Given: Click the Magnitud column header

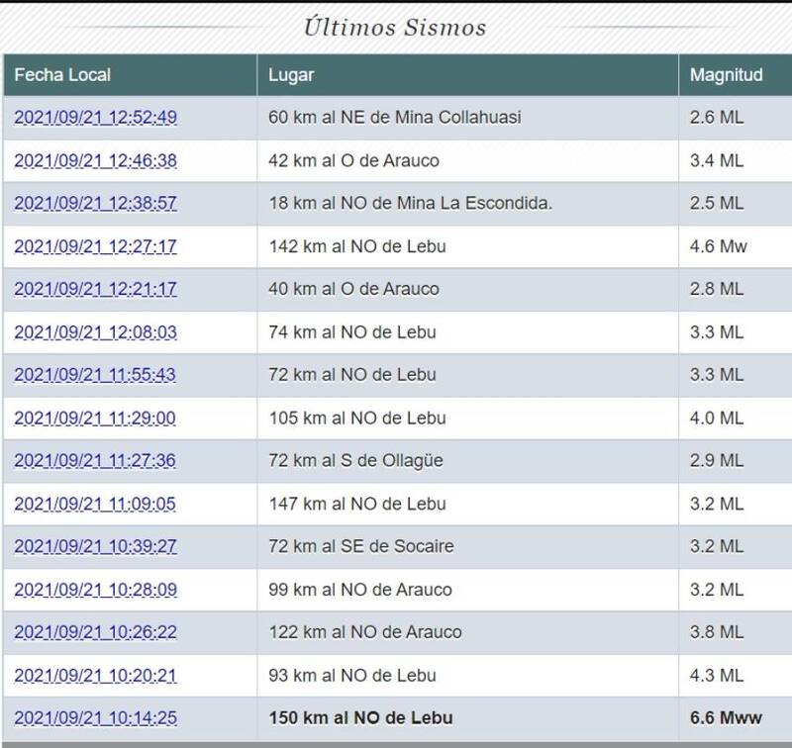Looking at the screenshot, I should point(727,74).
